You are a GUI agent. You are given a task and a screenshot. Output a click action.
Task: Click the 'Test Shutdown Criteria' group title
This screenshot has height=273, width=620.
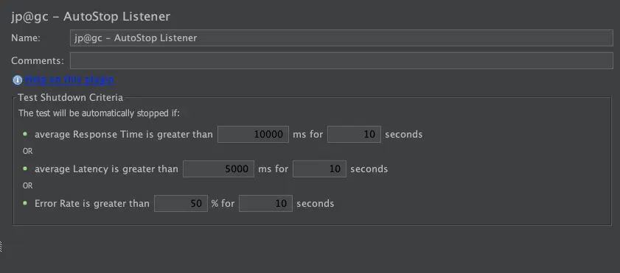(70, 97)
